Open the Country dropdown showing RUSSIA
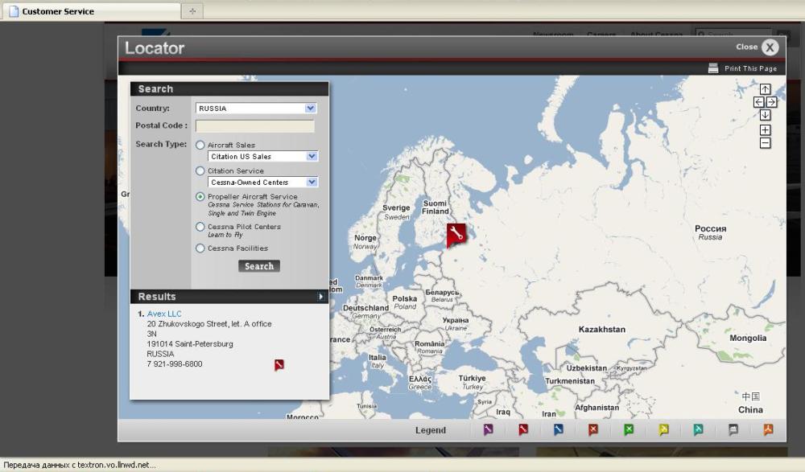This screenshot has height=472, width=805. point(256,109)
